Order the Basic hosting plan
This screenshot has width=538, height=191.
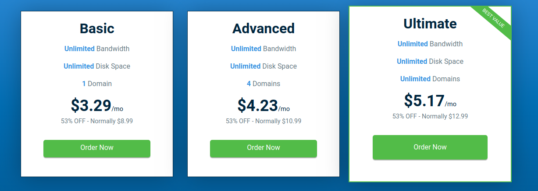pos(97,148)
